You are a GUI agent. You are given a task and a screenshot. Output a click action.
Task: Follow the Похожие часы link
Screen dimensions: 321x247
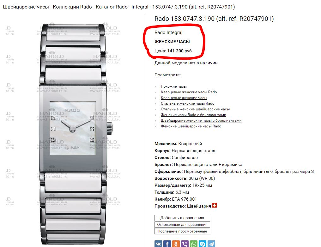173,86
